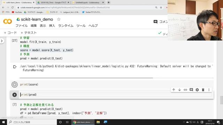Click the print(pred) code line
This screenshot has width=223, height=125.
[x=28, y=95]
